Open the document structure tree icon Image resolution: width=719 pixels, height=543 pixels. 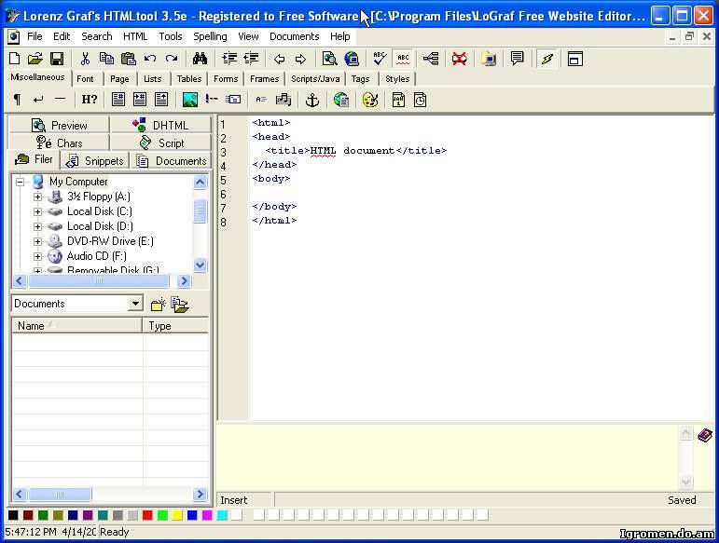(x=431, y=59)
